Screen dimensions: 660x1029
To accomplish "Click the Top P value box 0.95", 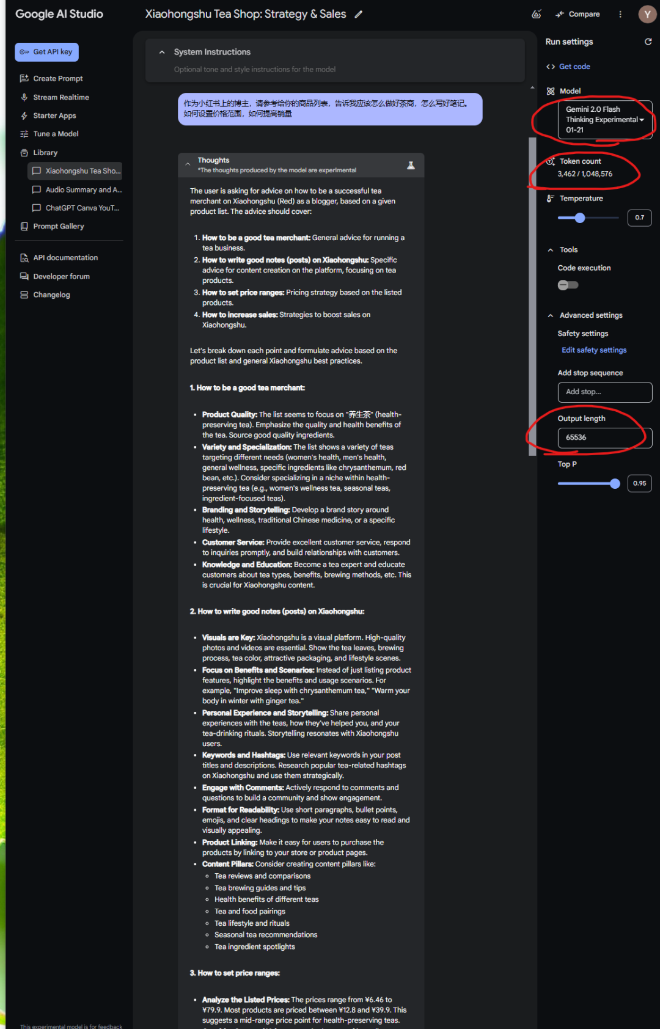I will [639, 483].
